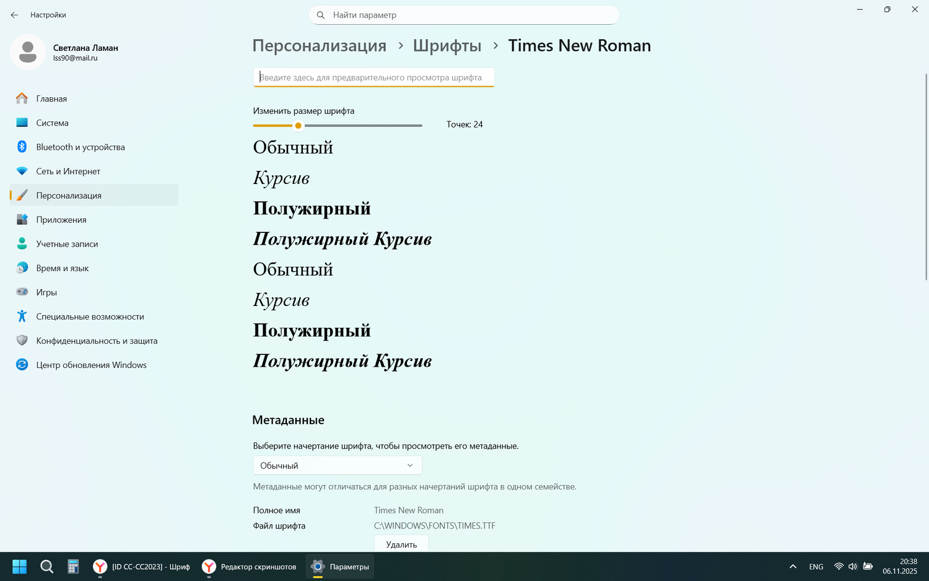Go back using the arrow button

(14, 15)
